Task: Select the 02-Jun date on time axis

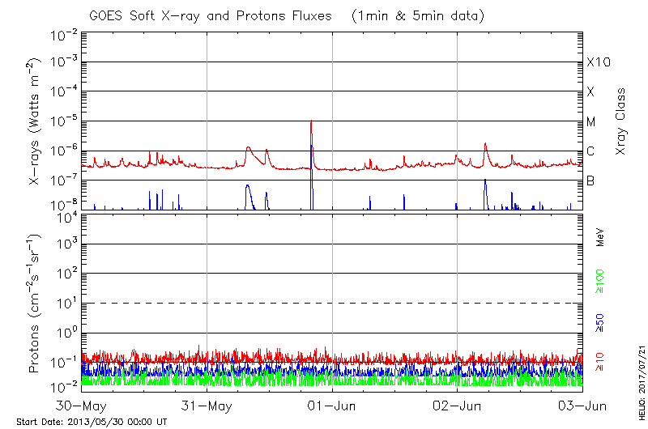Action: pyautogui.click(x=458, y=404)
